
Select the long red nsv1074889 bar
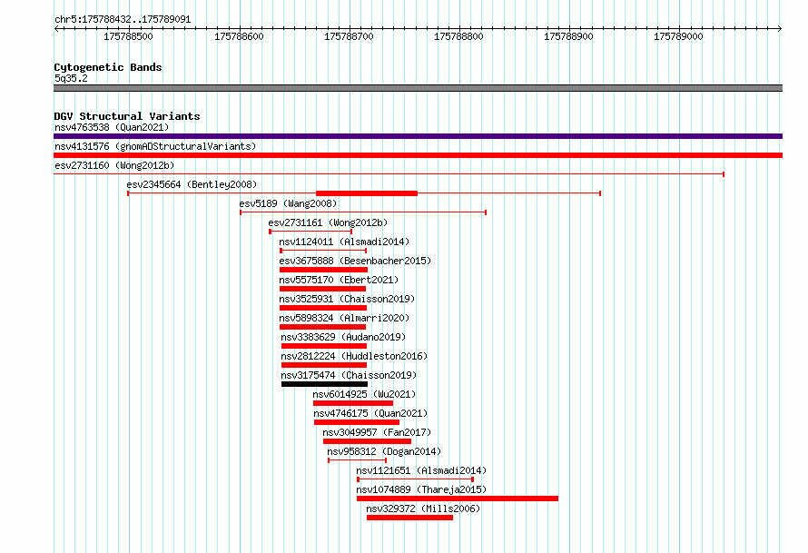tap(458, 499)
